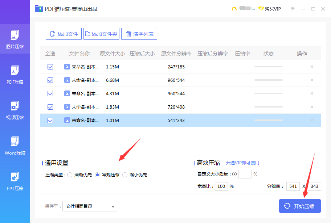331x223 pixels.
Task: Click the 4.31M file size cell
Action: click(x=113, y=93)
